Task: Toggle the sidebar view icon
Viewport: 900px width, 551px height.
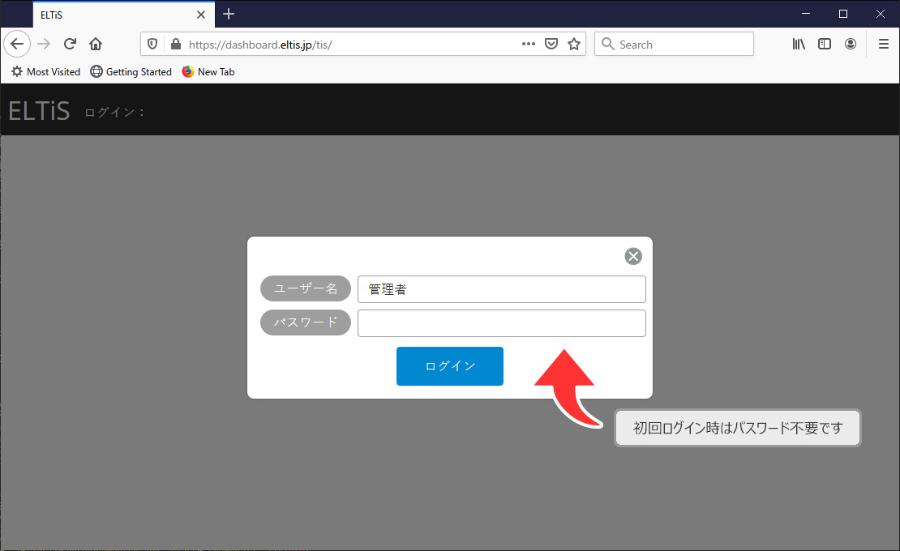Action: (x=825, y=44)
